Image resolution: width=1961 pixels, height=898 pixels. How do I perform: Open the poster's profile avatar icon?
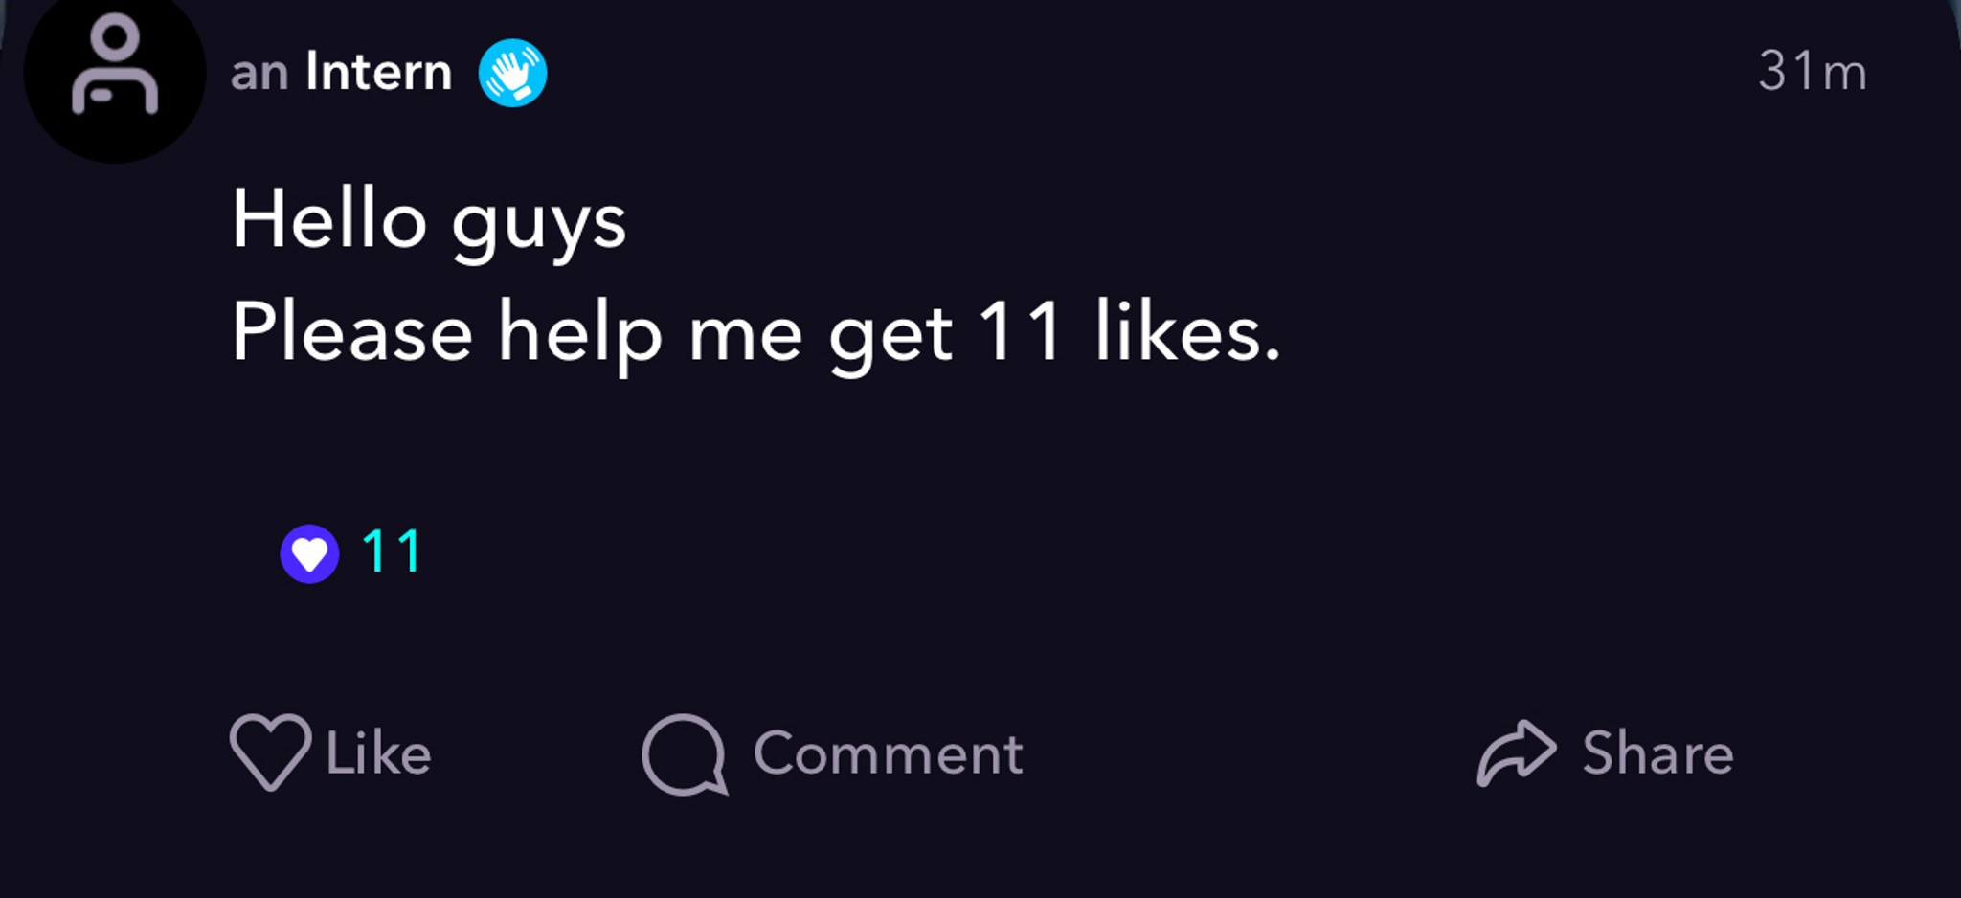(114, 72)
